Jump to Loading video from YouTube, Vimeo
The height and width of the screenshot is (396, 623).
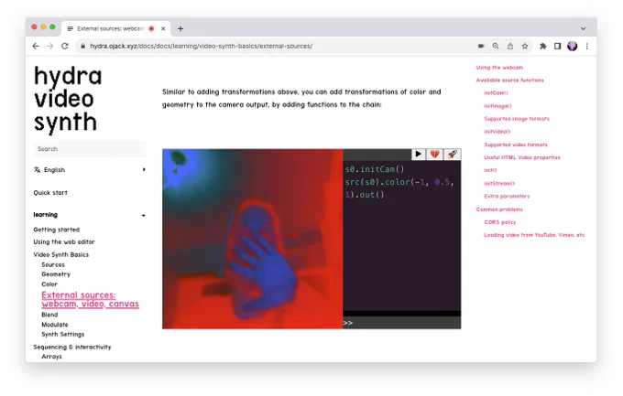point(534,235)
